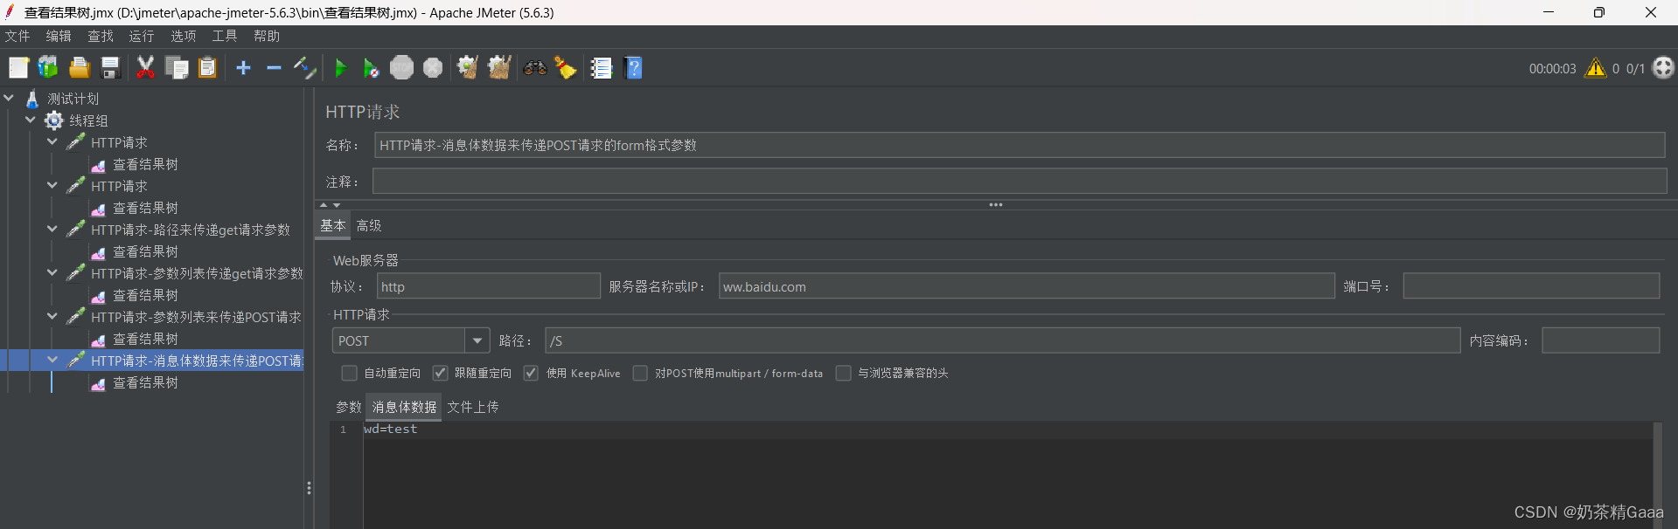Viewport: 1678px width, 529px height.
Task: Click the Toggle enable/disable icon
Action: click(x=304, y=68)
